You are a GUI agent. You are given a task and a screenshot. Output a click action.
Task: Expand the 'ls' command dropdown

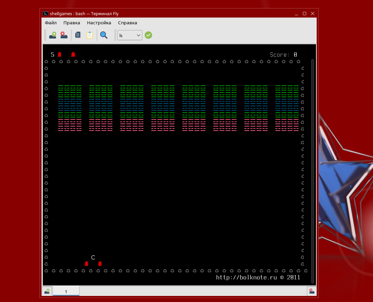(x=130, y=35)
